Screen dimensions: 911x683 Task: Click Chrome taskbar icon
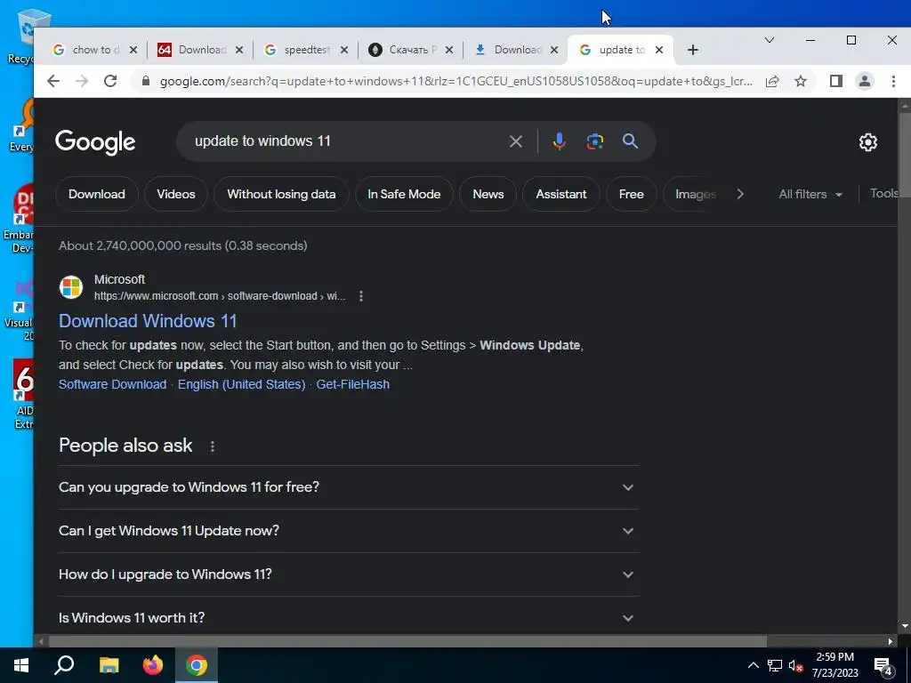197,665
